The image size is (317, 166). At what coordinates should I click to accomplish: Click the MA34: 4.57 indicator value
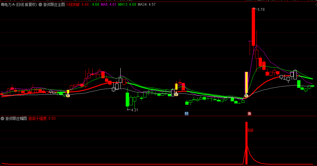(147, 5)
